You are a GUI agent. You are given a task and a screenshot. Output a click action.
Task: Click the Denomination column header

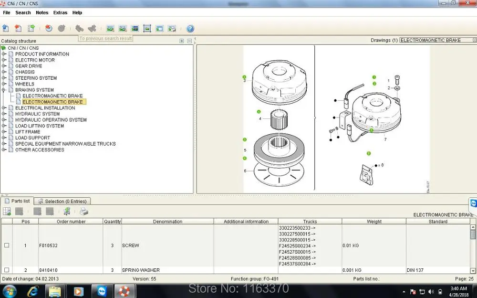pos(167,222)
